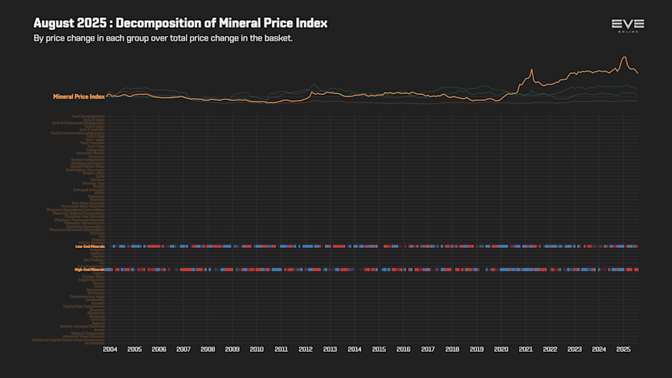Select the Capital Ship Components row label
This screenshot has width=672, height=378.
pos(84,306)
